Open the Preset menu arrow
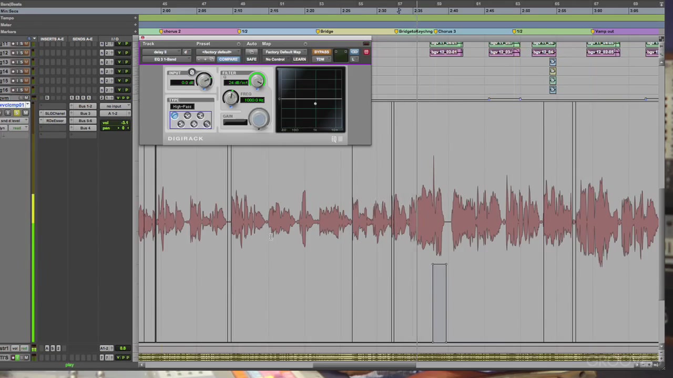Screen dimensions: 673x378 pyautogui.click(x=239, y=44)
